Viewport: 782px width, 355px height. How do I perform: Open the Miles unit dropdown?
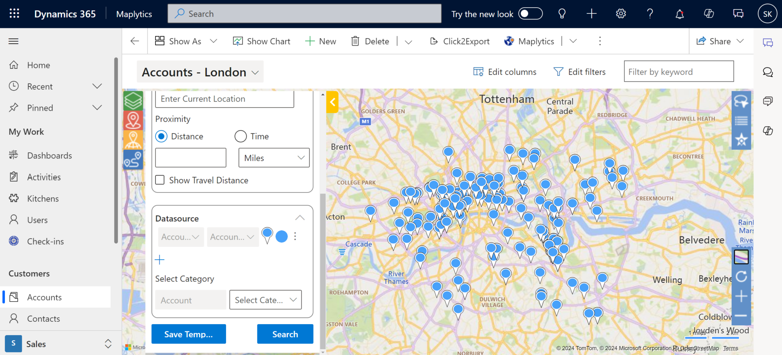point(273,158)
